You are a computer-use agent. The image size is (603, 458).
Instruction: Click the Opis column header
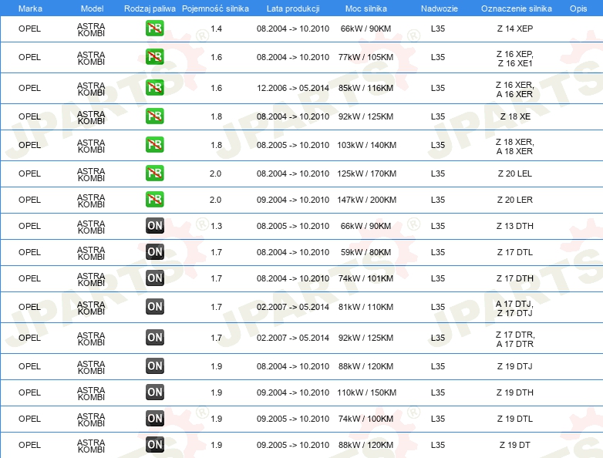tap(578, 8)
